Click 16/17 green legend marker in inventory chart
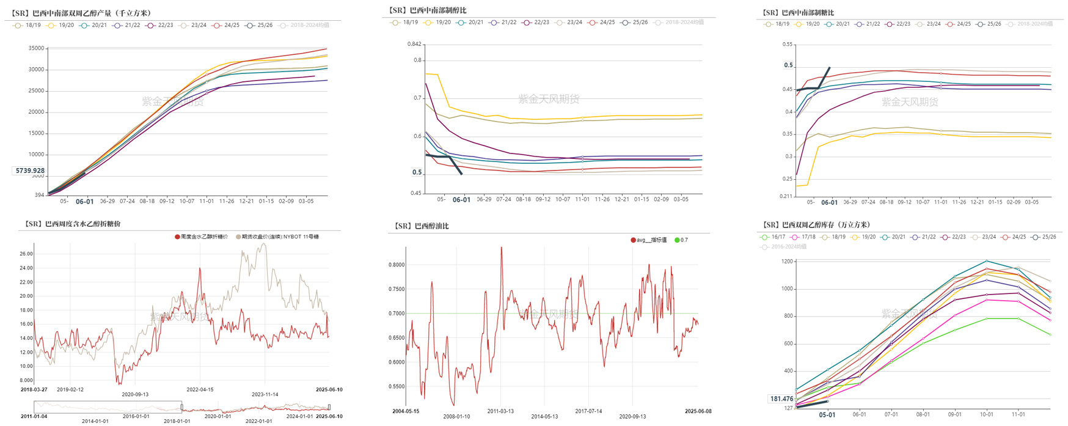The width and height of the screenshot is (1068, 426). click(x=764, y=237)
